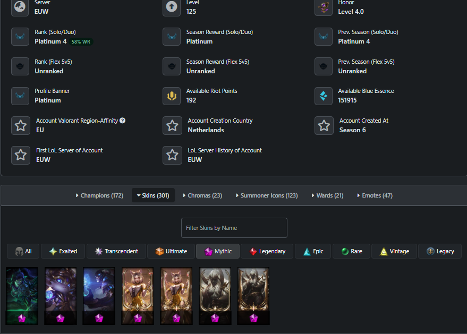Click star icon beside LoL Server History
Image resolution: width=467 pixels, height=334 pixels.
tap(172, 155)
